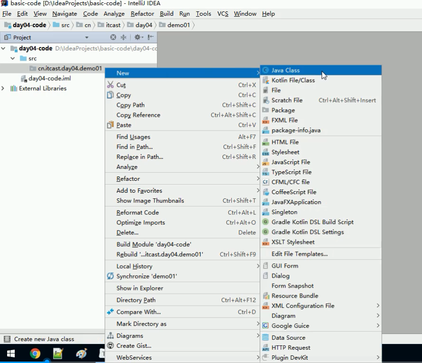This screenshot has height=363, width=422.
Task: Click the Diagrams icon
Action: (110, 335)
